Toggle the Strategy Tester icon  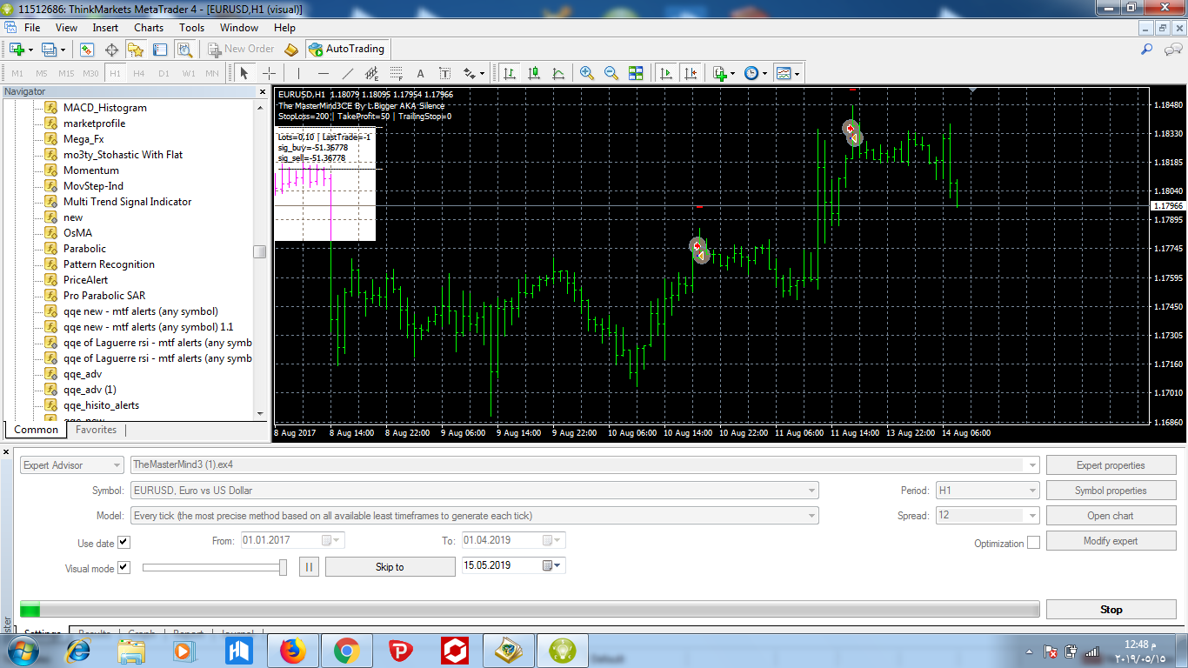(x=186, y=49)
